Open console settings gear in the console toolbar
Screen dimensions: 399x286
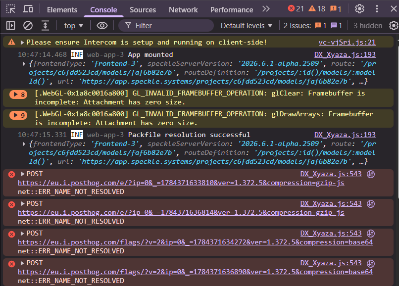pos(394,25)
